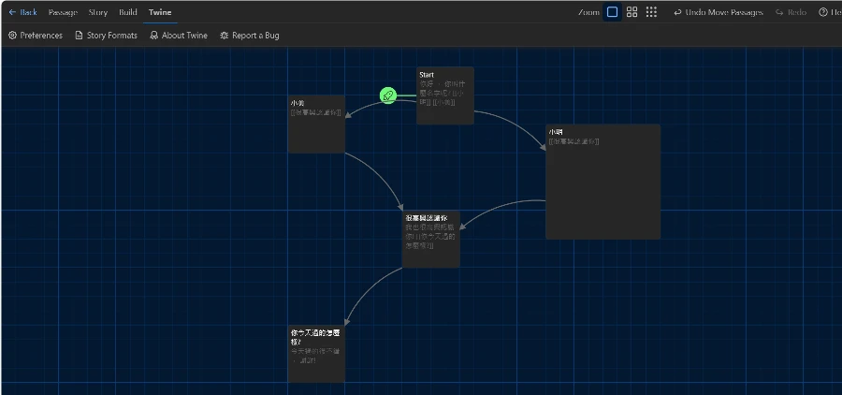Open Story Formats

[106, 36]
